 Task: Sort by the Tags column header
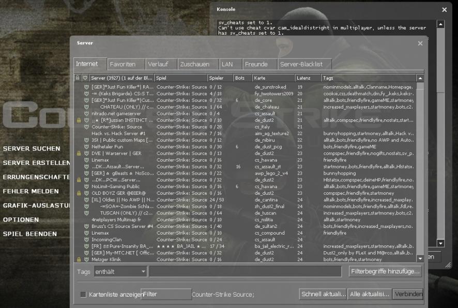click(369, 78)
